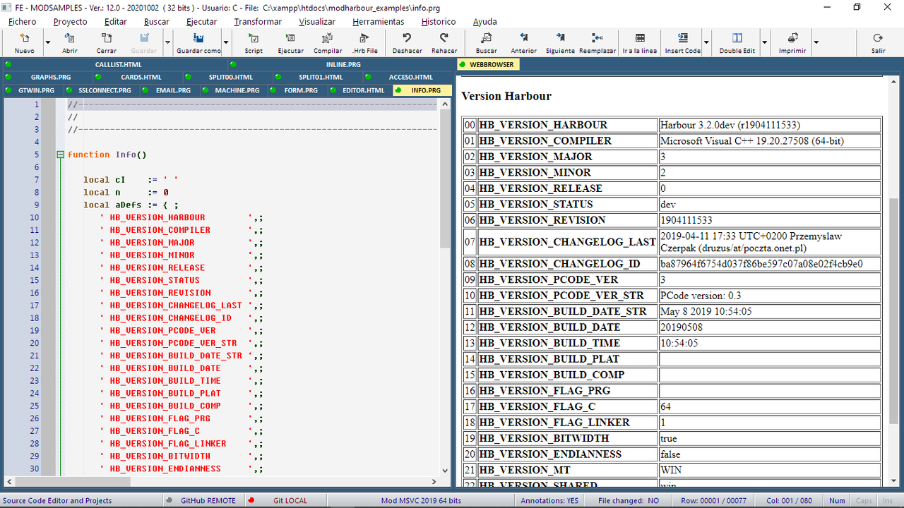Go to Siguiente search result
904x508 pixels.
tap(560, 42)
